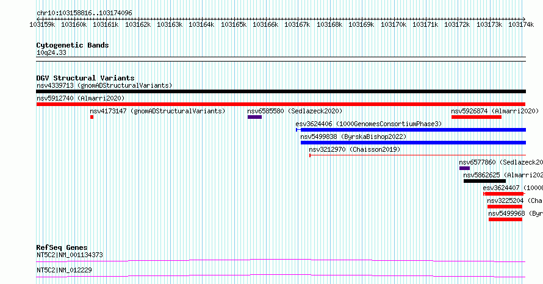The width and height of the screenshot is (543, 284).
Task: Open the nsv5912740 (Almarri2020) label
Action: [x=81, y=98]
